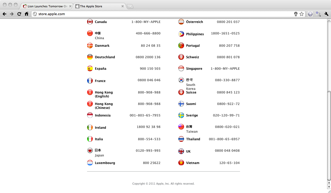The width and height of the screenshot is (331, 193).
Task: Click the Thailand flag icon
Action: 181,139
